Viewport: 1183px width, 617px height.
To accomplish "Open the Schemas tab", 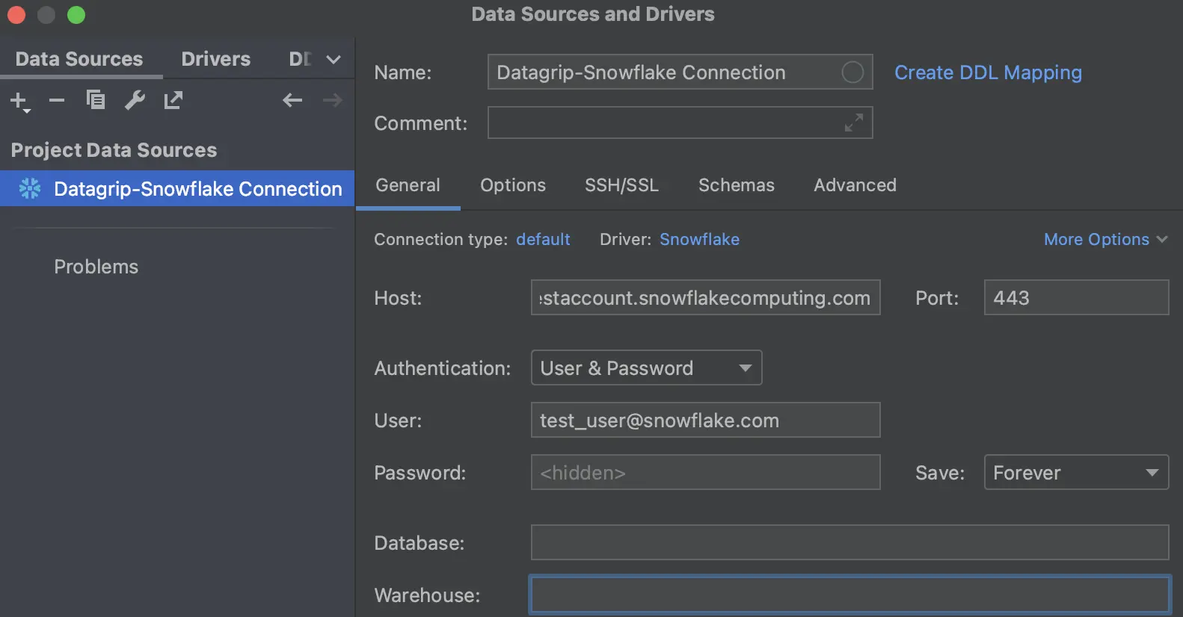I will [x=737, y=185].
